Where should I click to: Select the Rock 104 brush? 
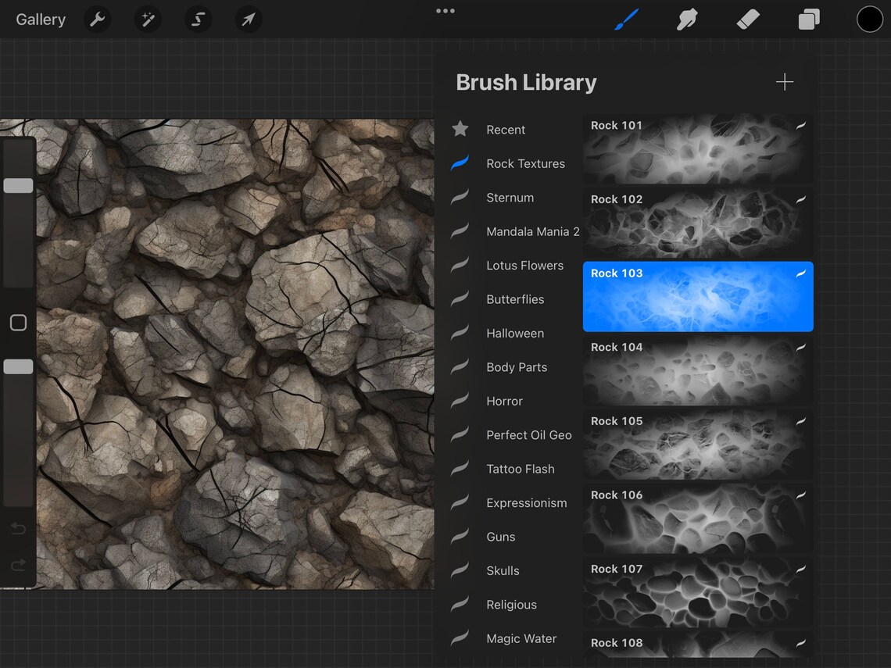pyautogui.click(x=698, y=370)
